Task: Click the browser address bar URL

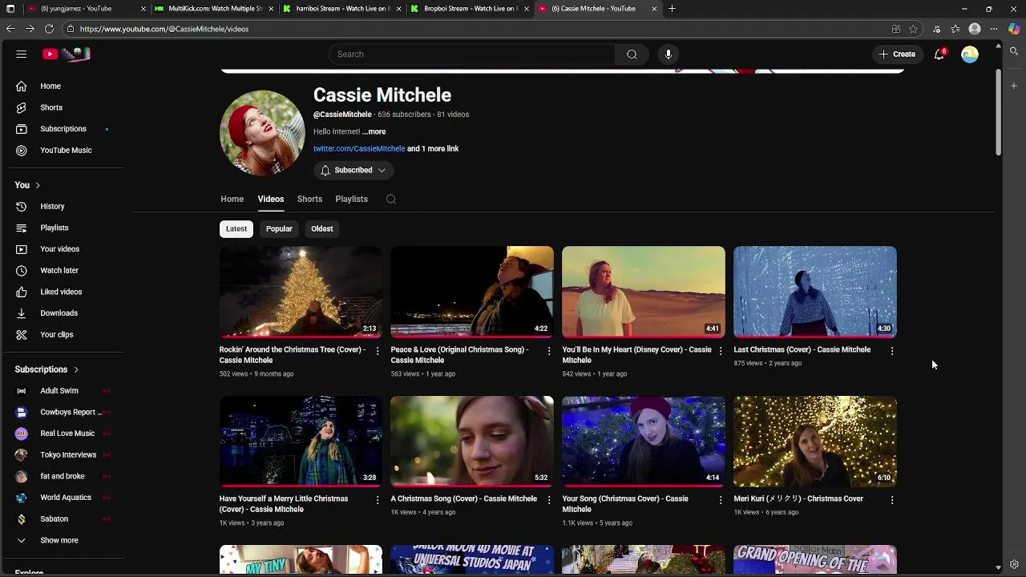Action: pyautogui.click(x=164, y=29)
